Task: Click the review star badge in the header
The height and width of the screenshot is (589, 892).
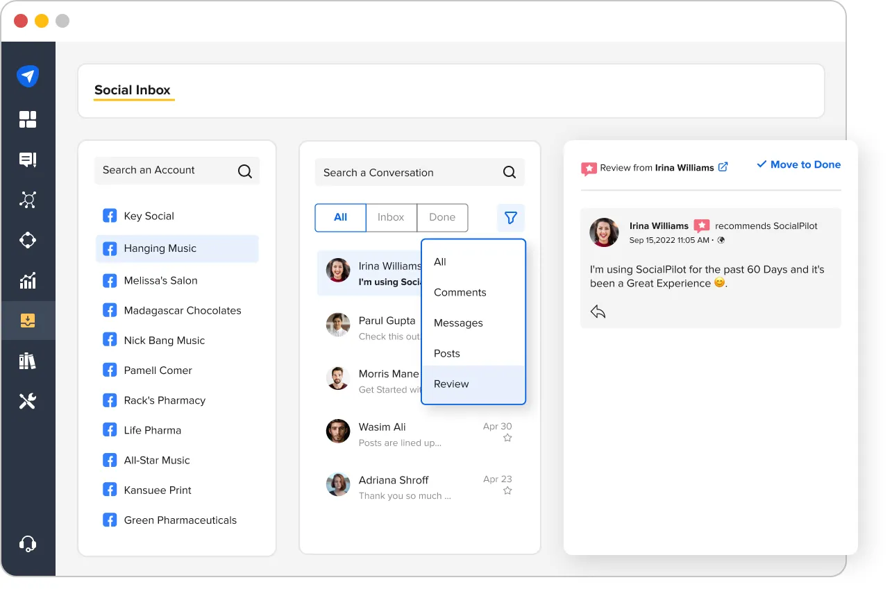Action: 589,169
